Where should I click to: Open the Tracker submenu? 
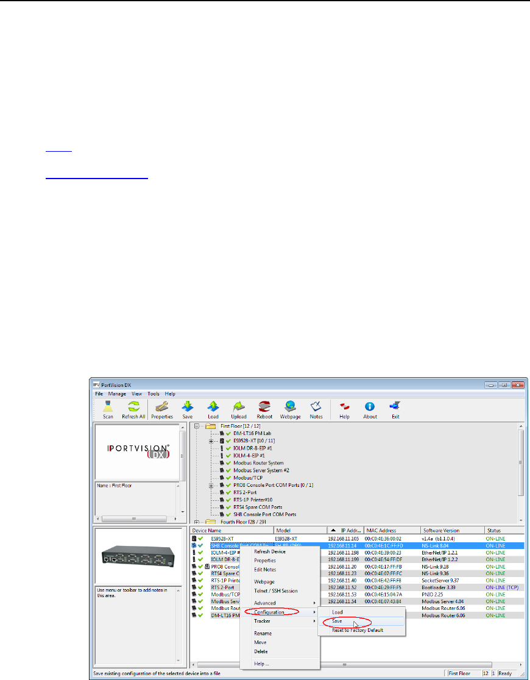(280, 622)
